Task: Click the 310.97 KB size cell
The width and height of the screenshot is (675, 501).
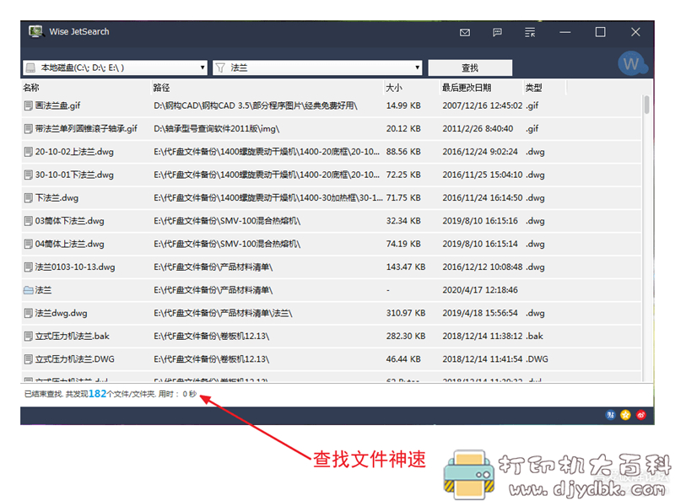Action: [x=406, y=313]
